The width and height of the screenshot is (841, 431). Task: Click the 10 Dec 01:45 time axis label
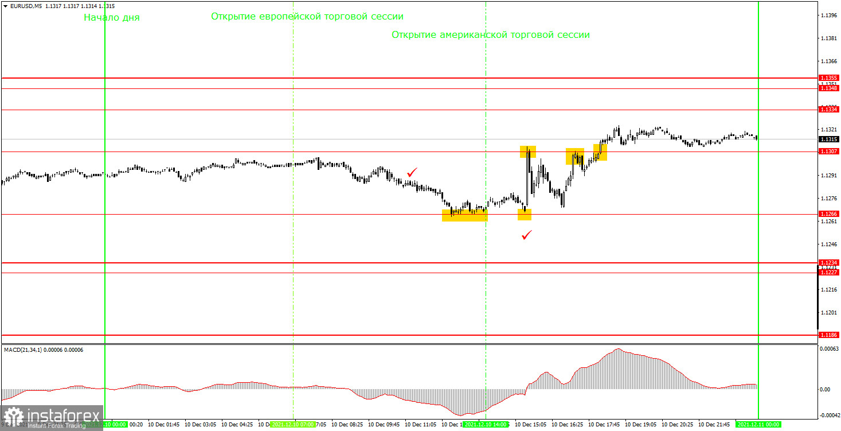pos(164,425)
